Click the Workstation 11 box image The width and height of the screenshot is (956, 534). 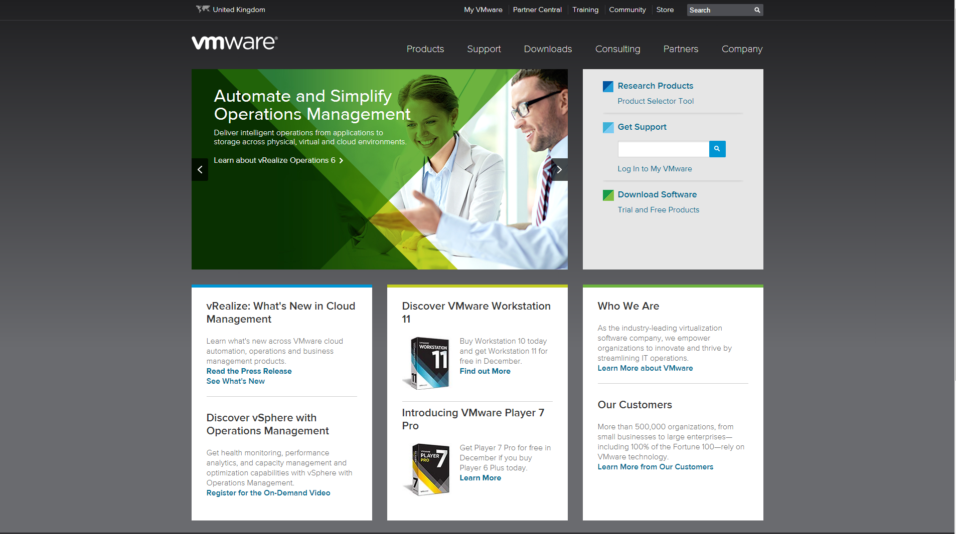pos(426,363)
